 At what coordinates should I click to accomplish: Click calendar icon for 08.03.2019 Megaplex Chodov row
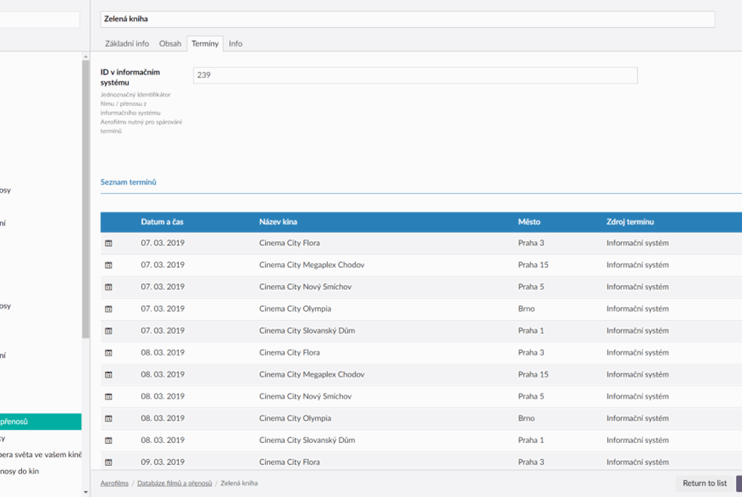tap(109, 375)
